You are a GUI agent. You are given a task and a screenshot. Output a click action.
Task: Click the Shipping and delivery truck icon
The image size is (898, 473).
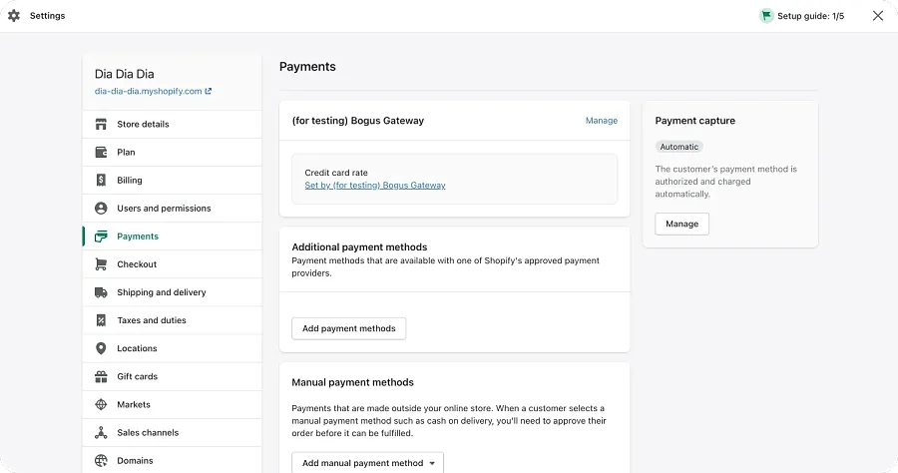[x=101, y=292]
